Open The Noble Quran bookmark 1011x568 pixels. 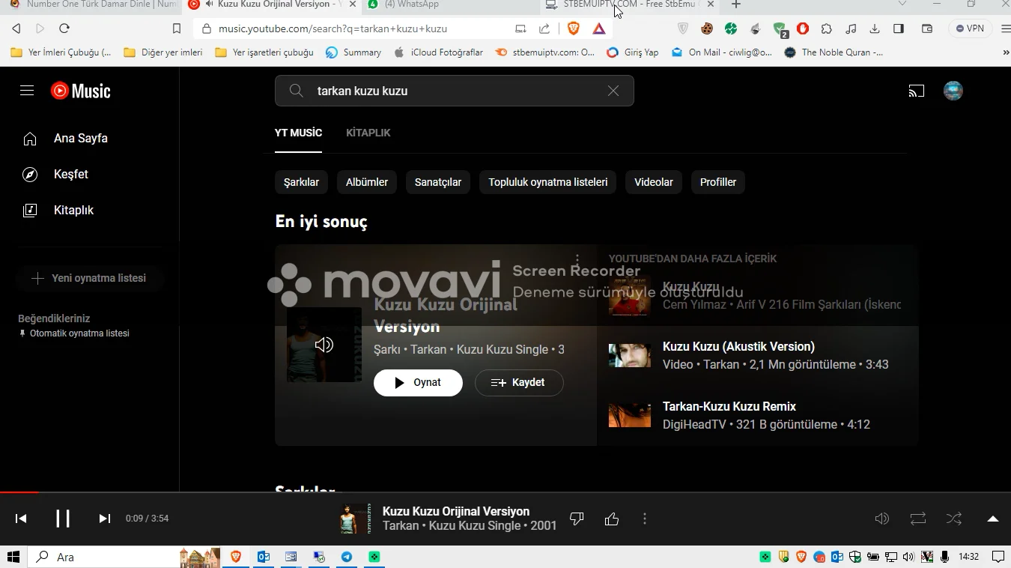834,52
